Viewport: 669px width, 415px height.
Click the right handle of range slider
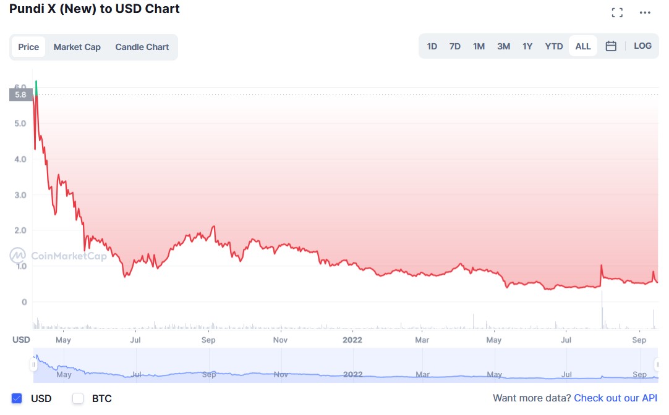(x=658, y=365)
